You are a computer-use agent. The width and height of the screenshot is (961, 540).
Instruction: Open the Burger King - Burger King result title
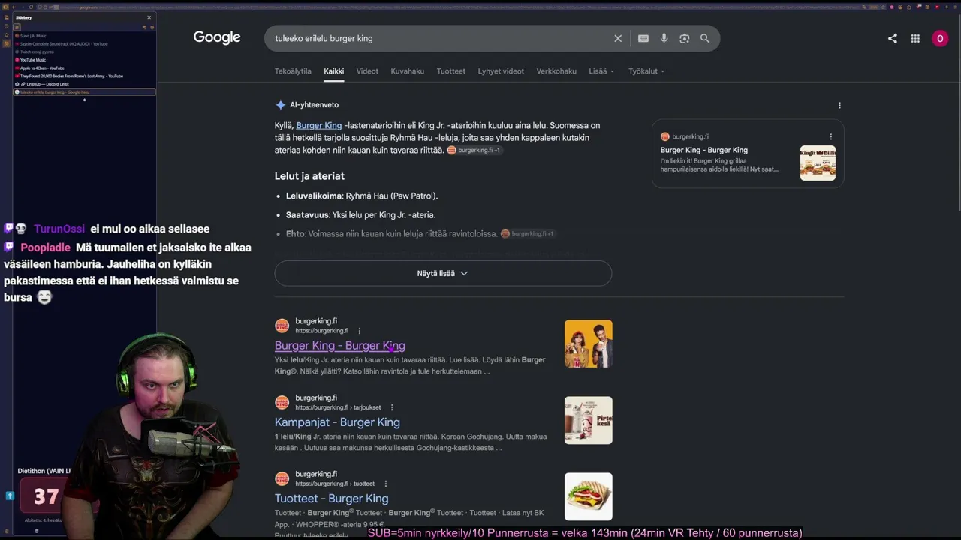pos(340,346)
